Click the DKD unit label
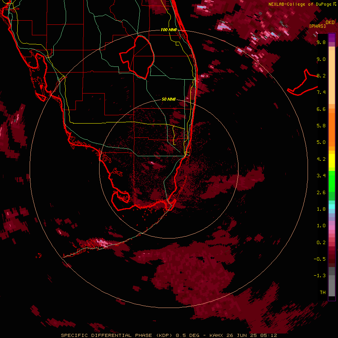Viewport: 338px width, 338px height. tap(330, 23)
